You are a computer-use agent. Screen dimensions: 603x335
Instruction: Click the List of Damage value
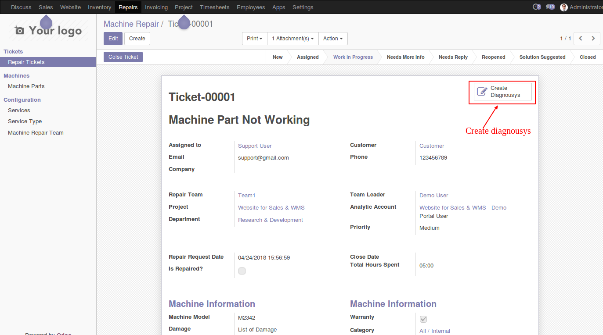pyautogui.click(x=257, y=330)
